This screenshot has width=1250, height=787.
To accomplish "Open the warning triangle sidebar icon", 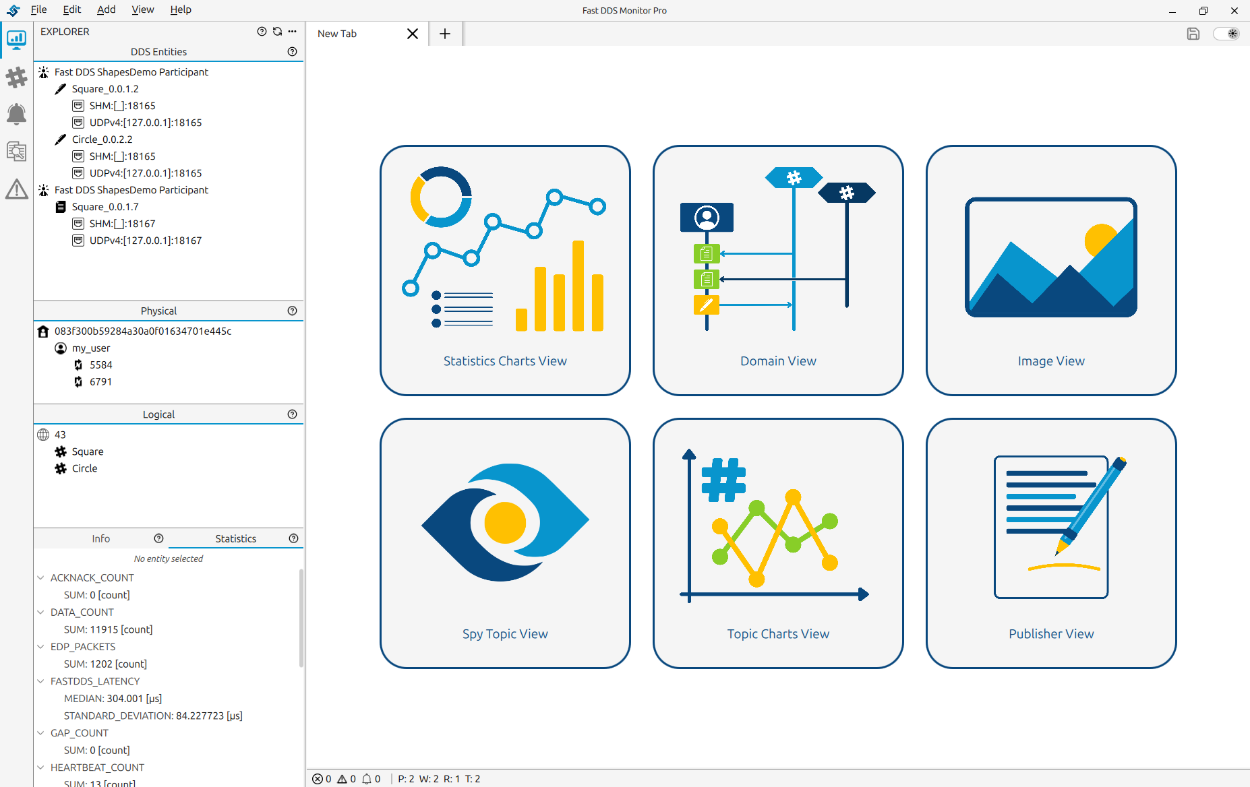I will tap(16, 189).
